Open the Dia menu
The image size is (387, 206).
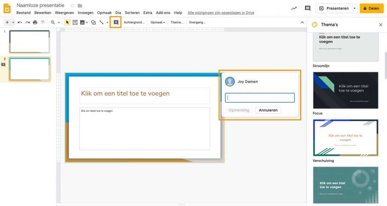click(118, 13)
